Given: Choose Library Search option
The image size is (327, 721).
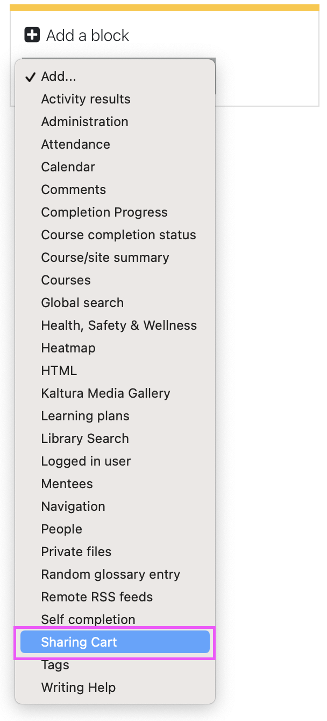Looking at the screenshot, I should (115, 439).
